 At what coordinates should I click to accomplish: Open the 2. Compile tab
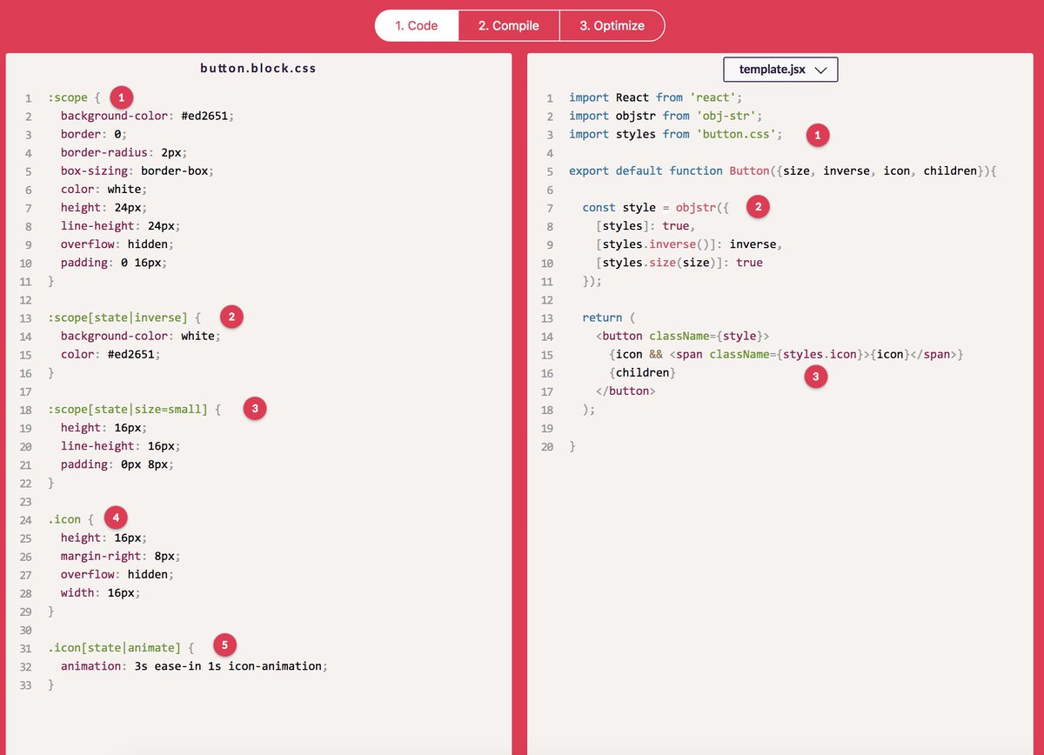click(509, 25)
